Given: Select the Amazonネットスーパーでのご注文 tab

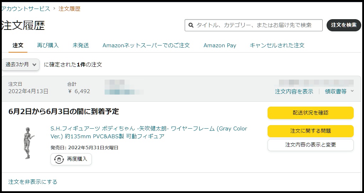Looking at the screenshot, I should 146,45.
